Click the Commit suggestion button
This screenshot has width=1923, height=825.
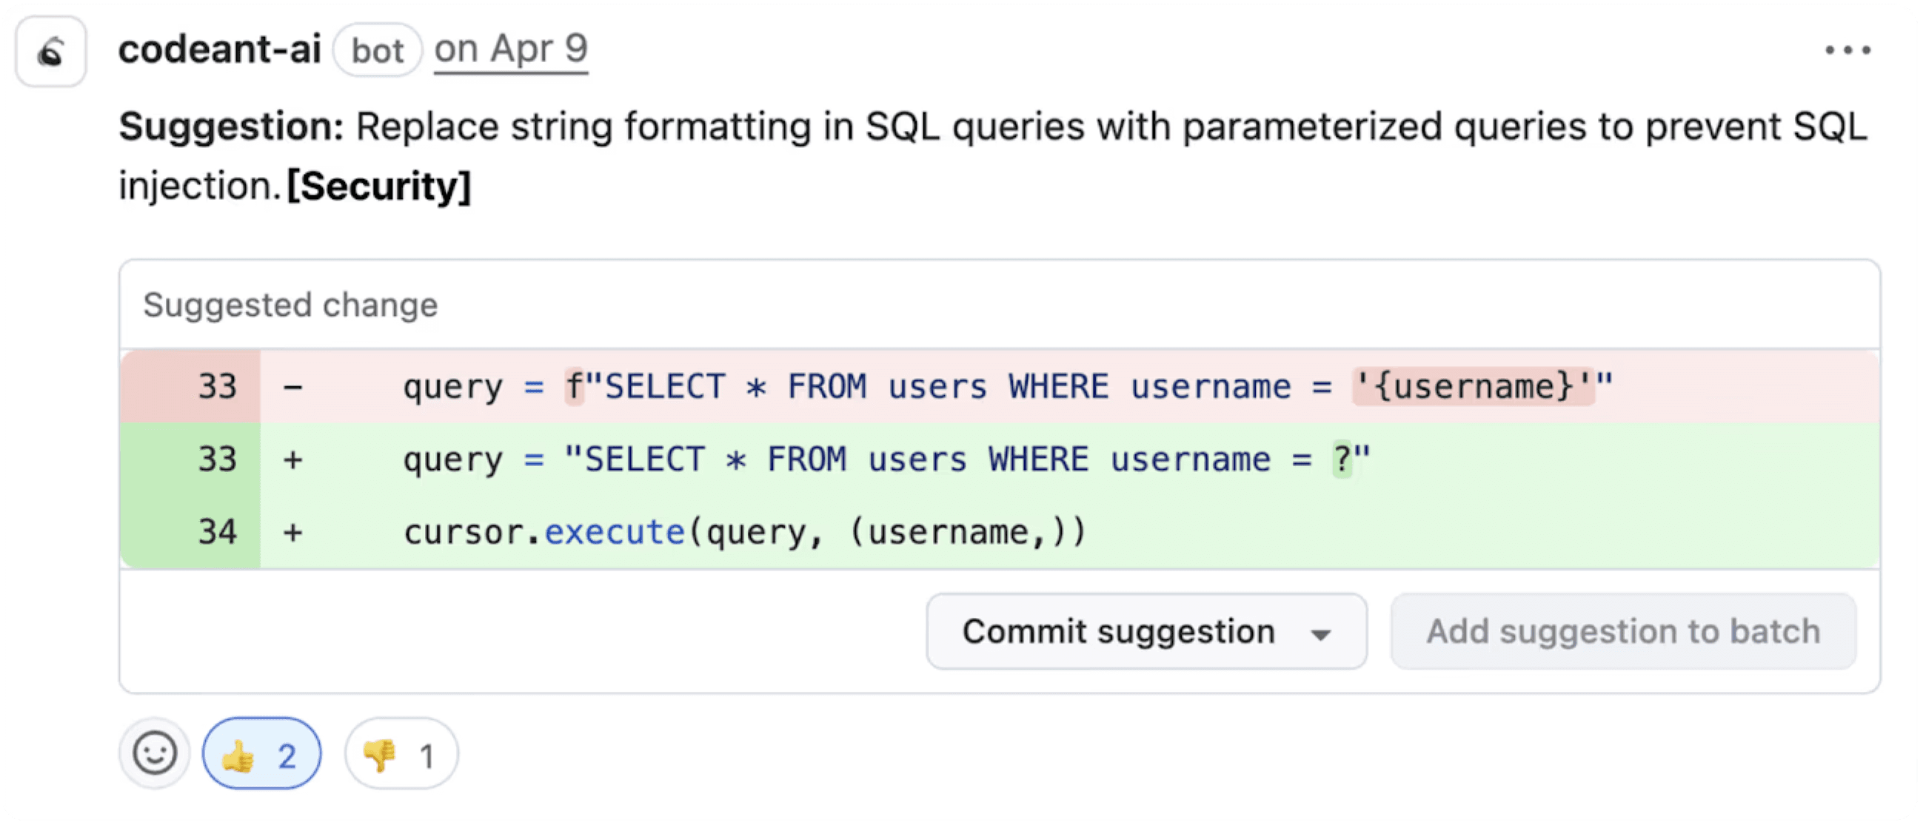click(1147, 631)
